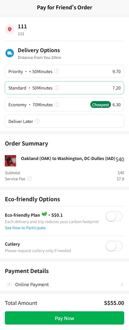The width and height of the screenshot is (129, 330).
Task: Expand Online Payment chevron arrow
Action: tap(122, 285)
